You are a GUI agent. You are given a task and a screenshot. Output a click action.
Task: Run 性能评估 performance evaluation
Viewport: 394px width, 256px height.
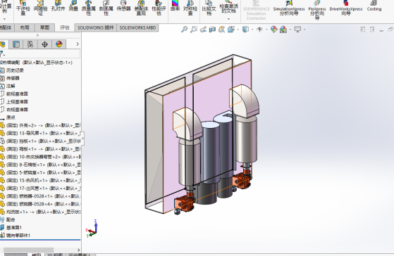(x=159, y=8)
